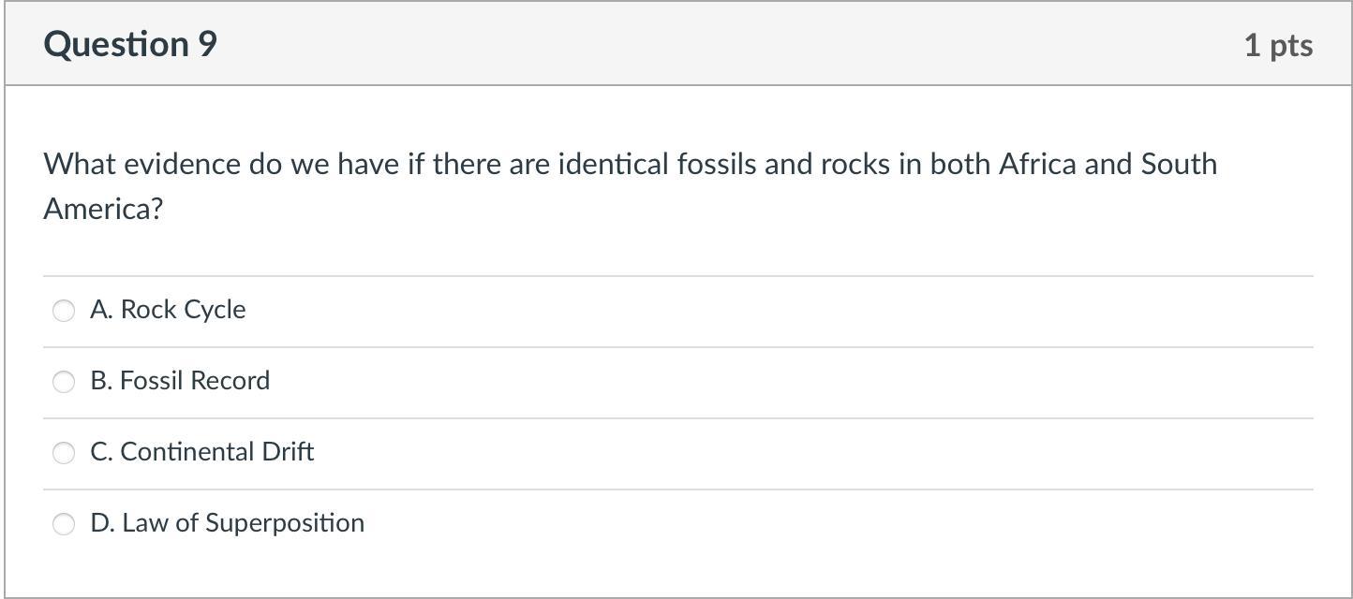Select the radio button for Rock Cycle
The height and width of the screenshot is (599, 1353).
tap(64, 311)
